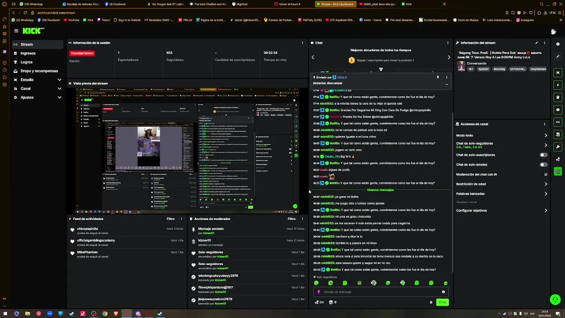
Task: Collapse pinned message with chevron
Action: click(x=446, y=84)
